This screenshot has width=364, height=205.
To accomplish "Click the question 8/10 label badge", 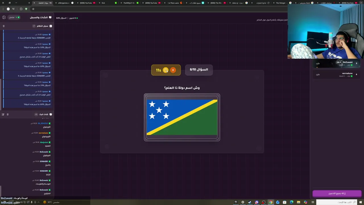I will [x=199, y=69].
